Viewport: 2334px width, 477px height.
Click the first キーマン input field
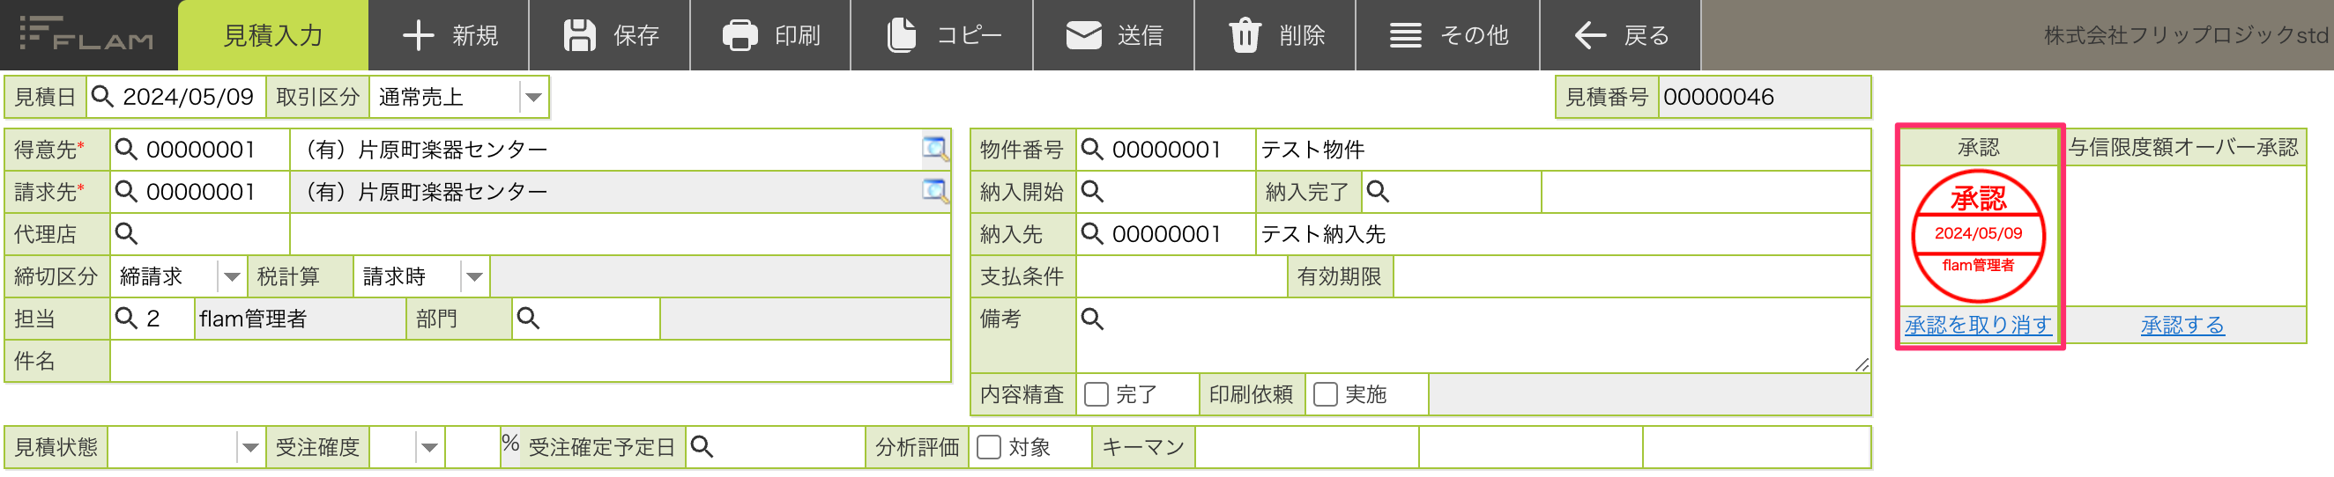pyautogui.click(x=1306, y=447)
